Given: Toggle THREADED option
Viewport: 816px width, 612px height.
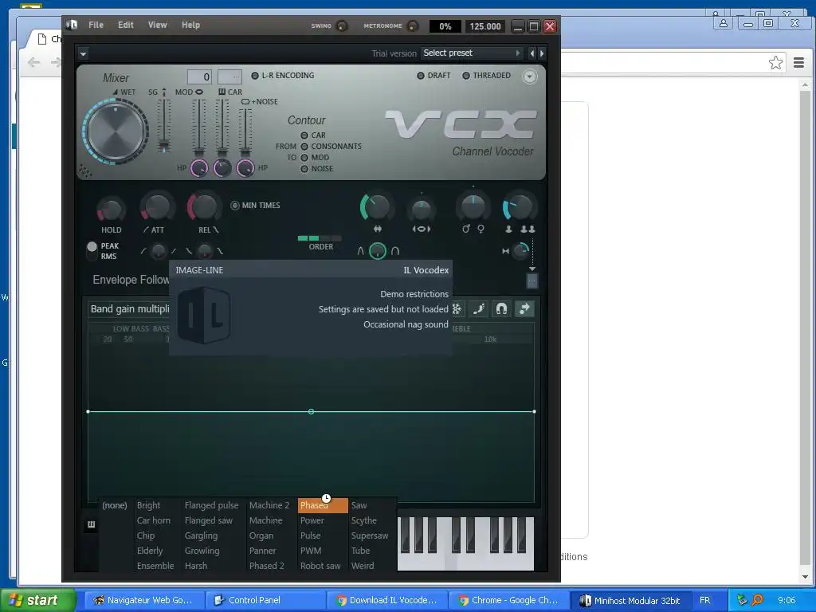Looking at the screenshot, I should pyautogui.click(x=486, y=76).
